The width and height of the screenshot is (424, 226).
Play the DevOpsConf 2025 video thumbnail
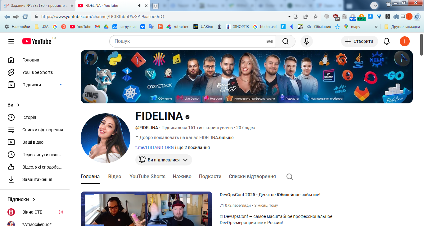(147, 209)
